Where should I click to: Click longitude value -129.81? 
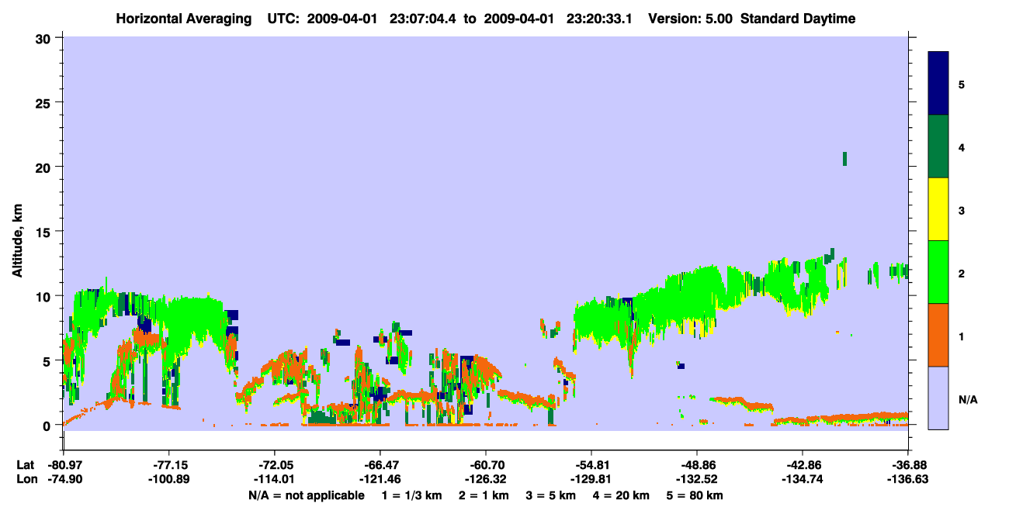pyautogui.click(x=591, y=480)
